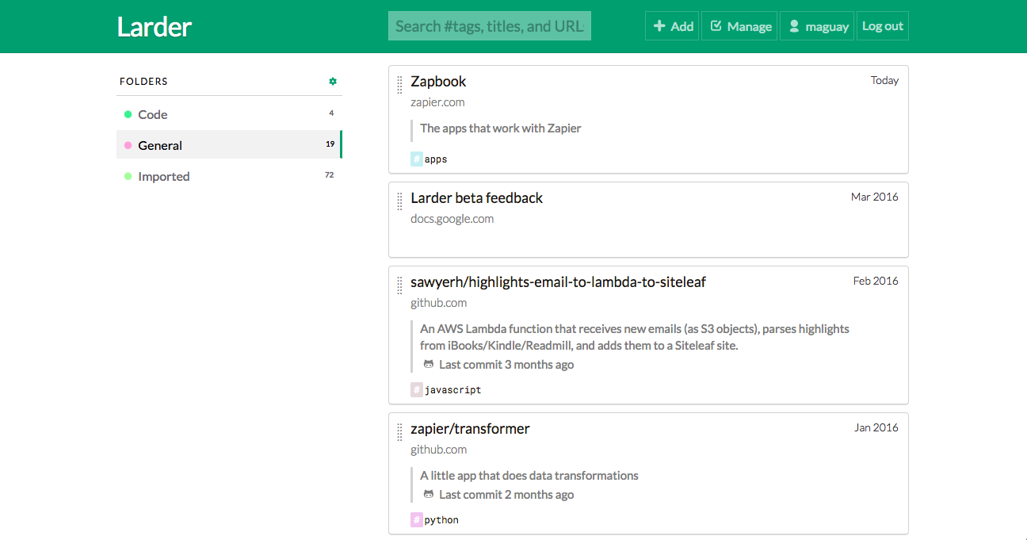Click the count 4 beside Code
The height and width of the screenshot is (540, 1027).
click(331, 113)
